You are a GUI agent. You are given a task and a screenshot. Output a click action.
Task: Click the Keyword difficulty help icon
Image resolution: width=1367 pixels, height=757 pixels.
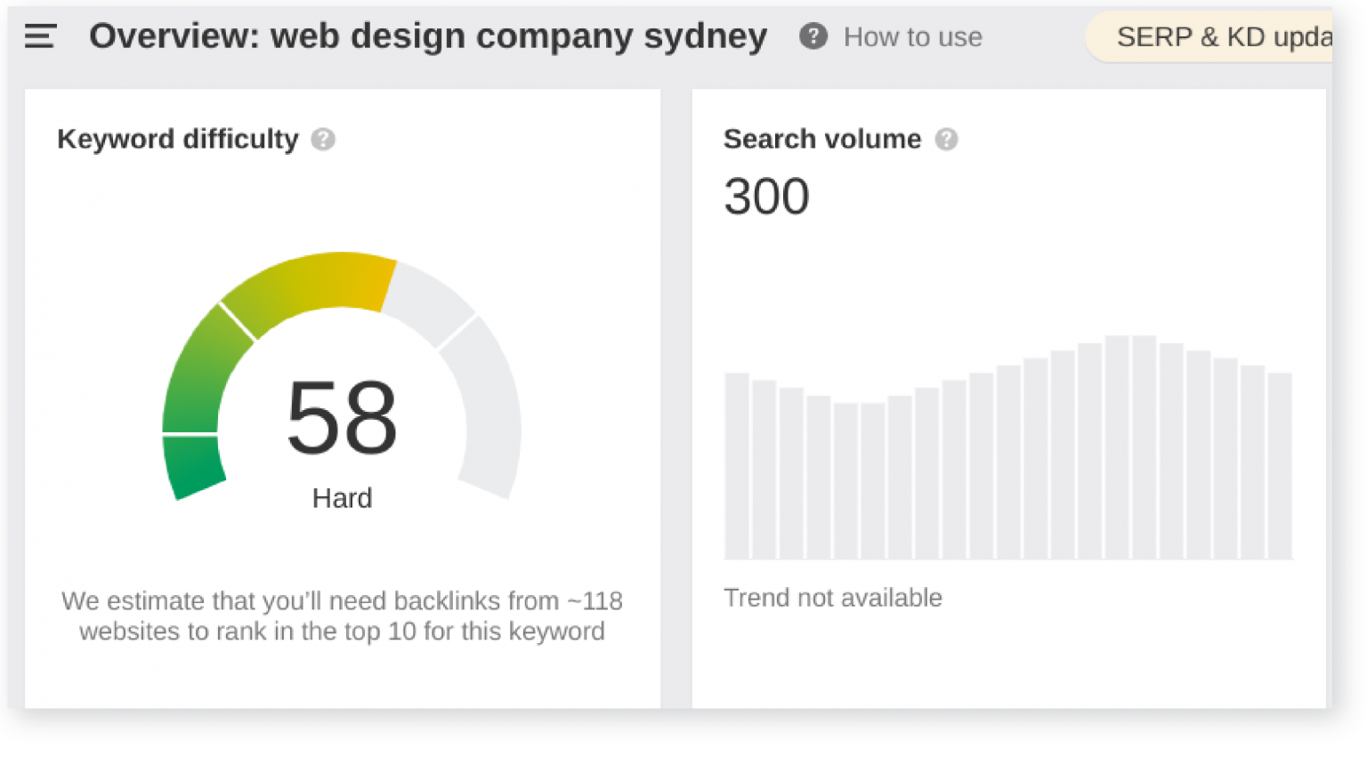[323, 140]
